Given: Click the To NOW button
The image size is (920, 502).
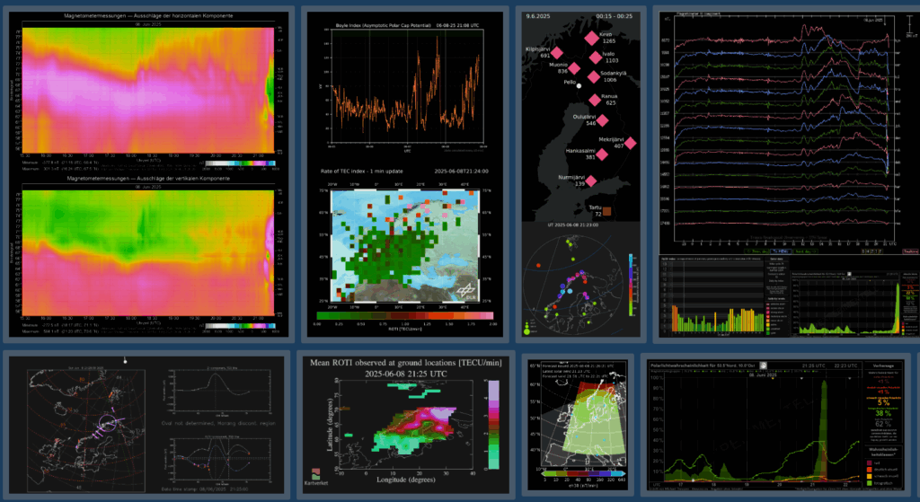Looking at the screenshot, I should pyautogui.click(x=781, y=251).
